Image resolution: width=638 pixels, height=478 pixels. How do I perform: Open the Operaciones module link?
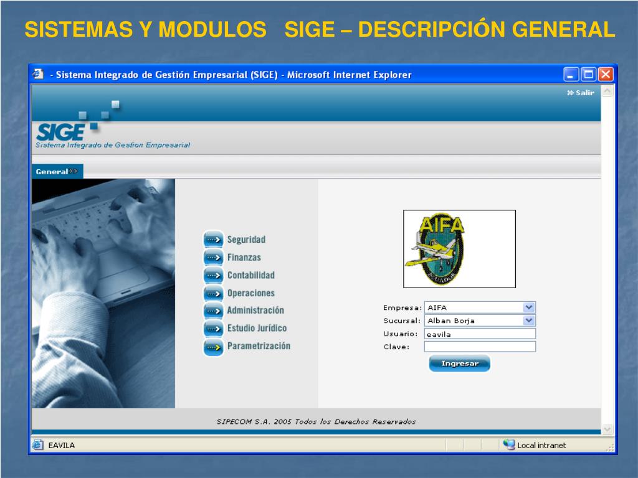click(x=250, y=293)
